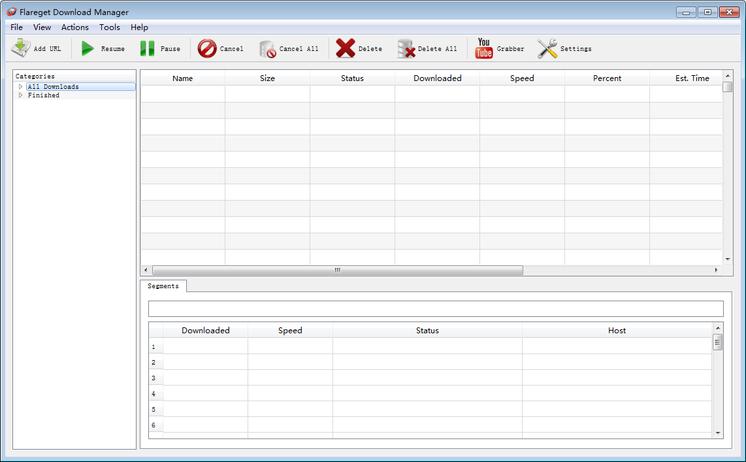
Task: Select Finished in Categories tree
Action: pyautogui.click(x=44, y=95)
